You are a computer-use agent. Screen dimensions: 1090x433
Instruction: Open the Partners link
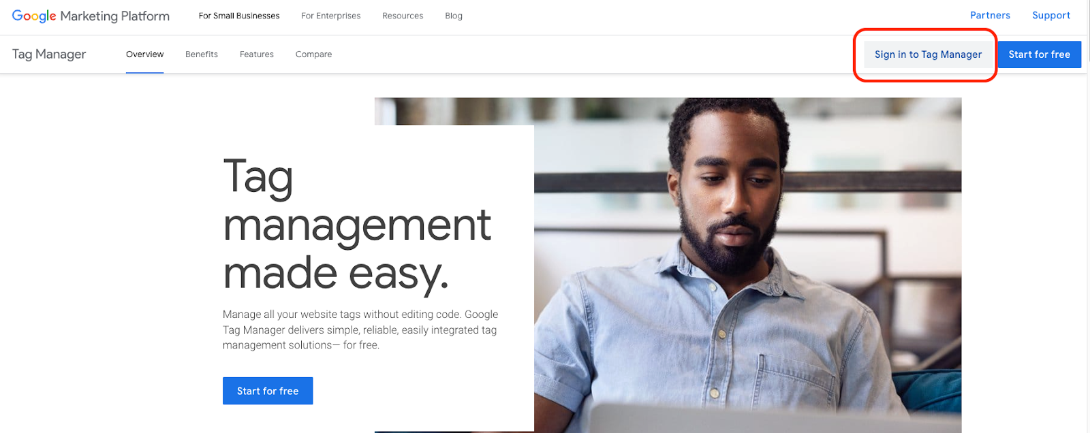(990, 15)
